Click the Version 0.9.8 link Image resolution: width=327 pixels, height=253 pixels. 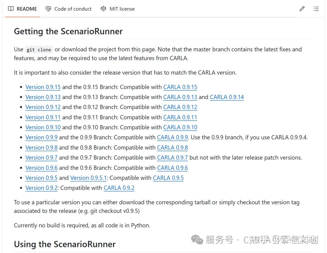coord(41,148)
